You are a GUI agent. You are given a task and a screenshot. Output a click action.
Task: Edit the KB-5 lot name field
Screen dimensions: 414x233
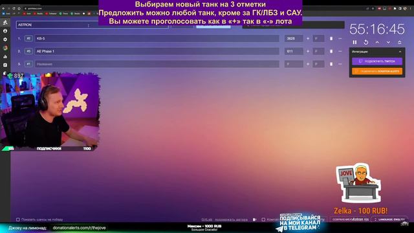157,39
